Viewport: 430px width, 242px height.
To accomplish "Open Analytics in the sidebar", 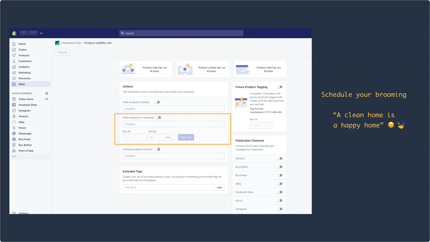I will click(x=24, y=67).
